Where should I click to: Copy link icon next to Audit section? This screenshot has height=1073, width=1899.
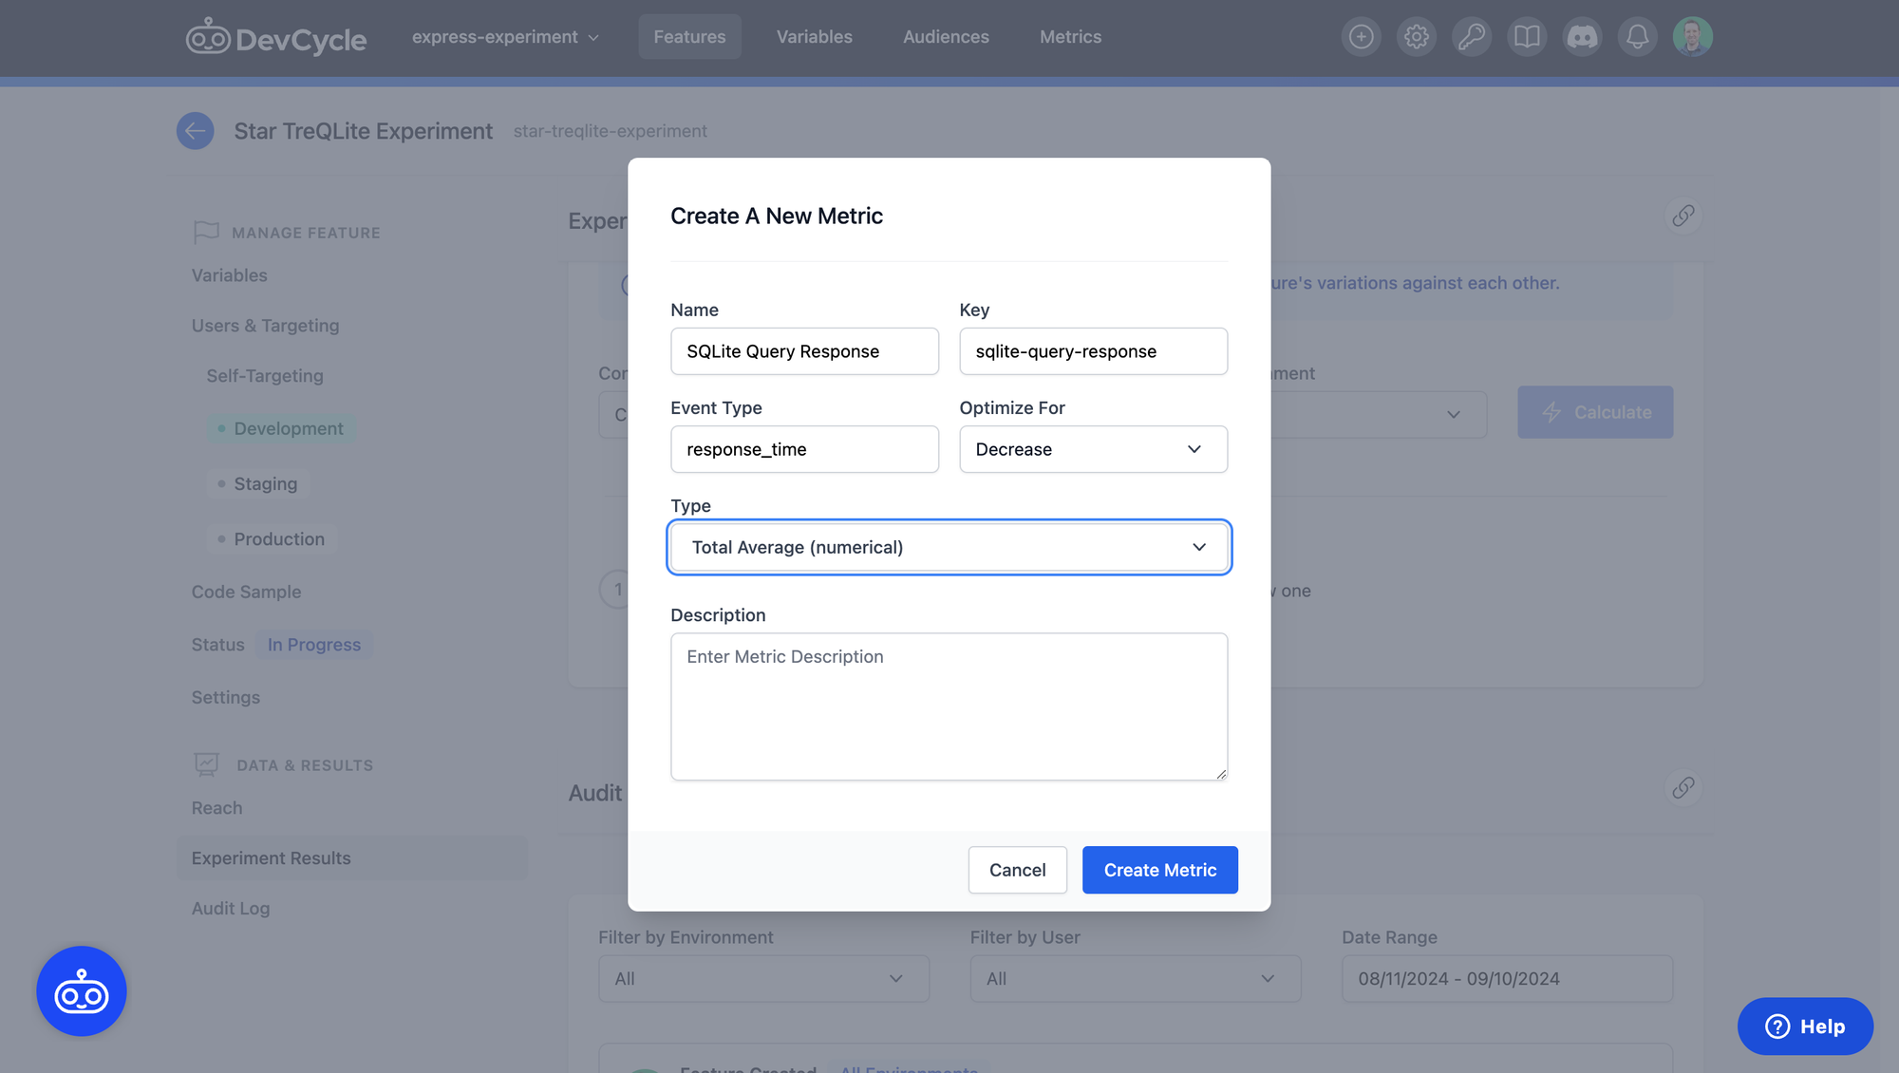1683,787
